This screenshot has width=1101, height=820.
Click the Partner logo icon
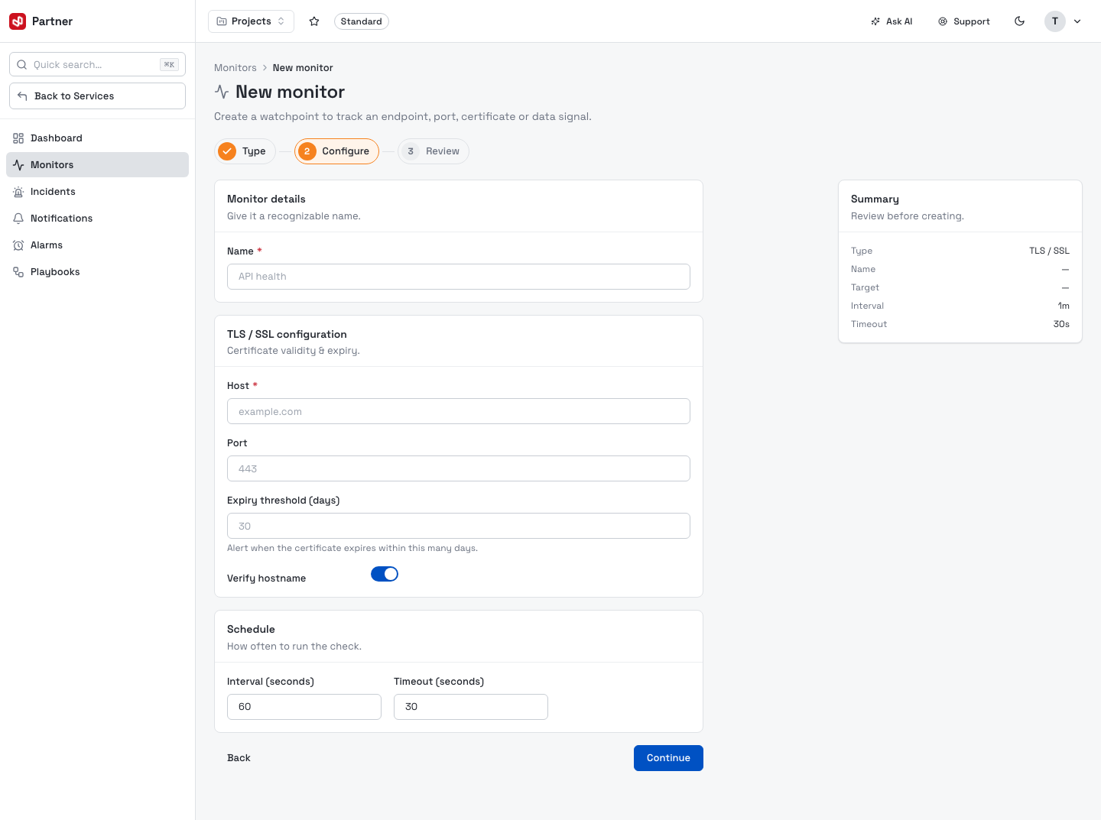(18, 21)
